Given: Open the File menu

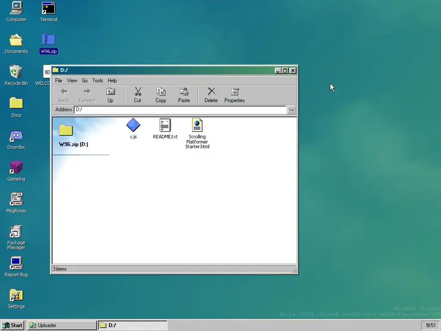Looking at the screenshot, I should pos(59,81).
